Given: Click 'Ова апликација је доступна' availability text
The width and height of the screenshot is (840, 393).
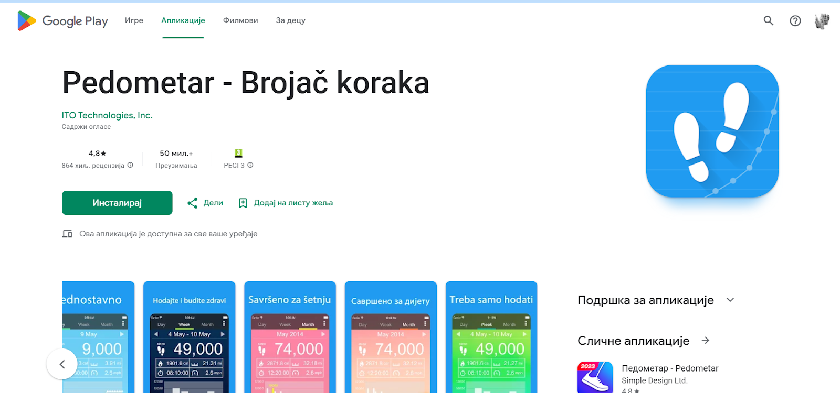Looking at the screenshot, I should tap(169, 234).
